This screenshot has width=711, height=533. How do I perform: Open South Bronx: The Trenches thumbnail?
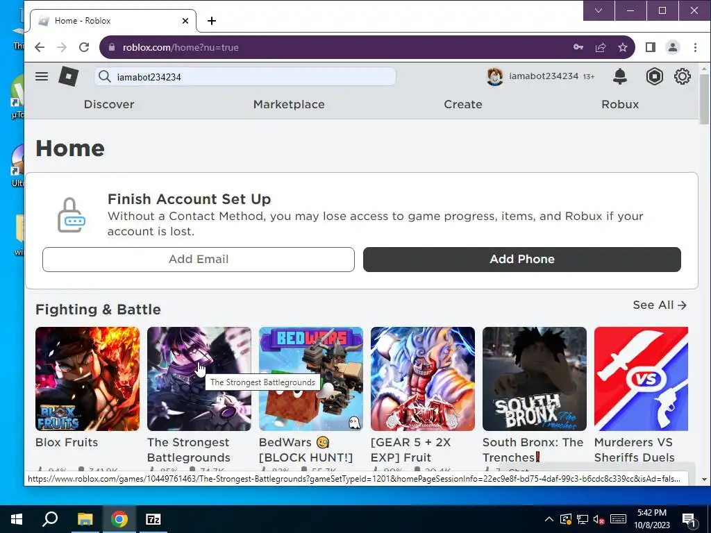point(535,379)
